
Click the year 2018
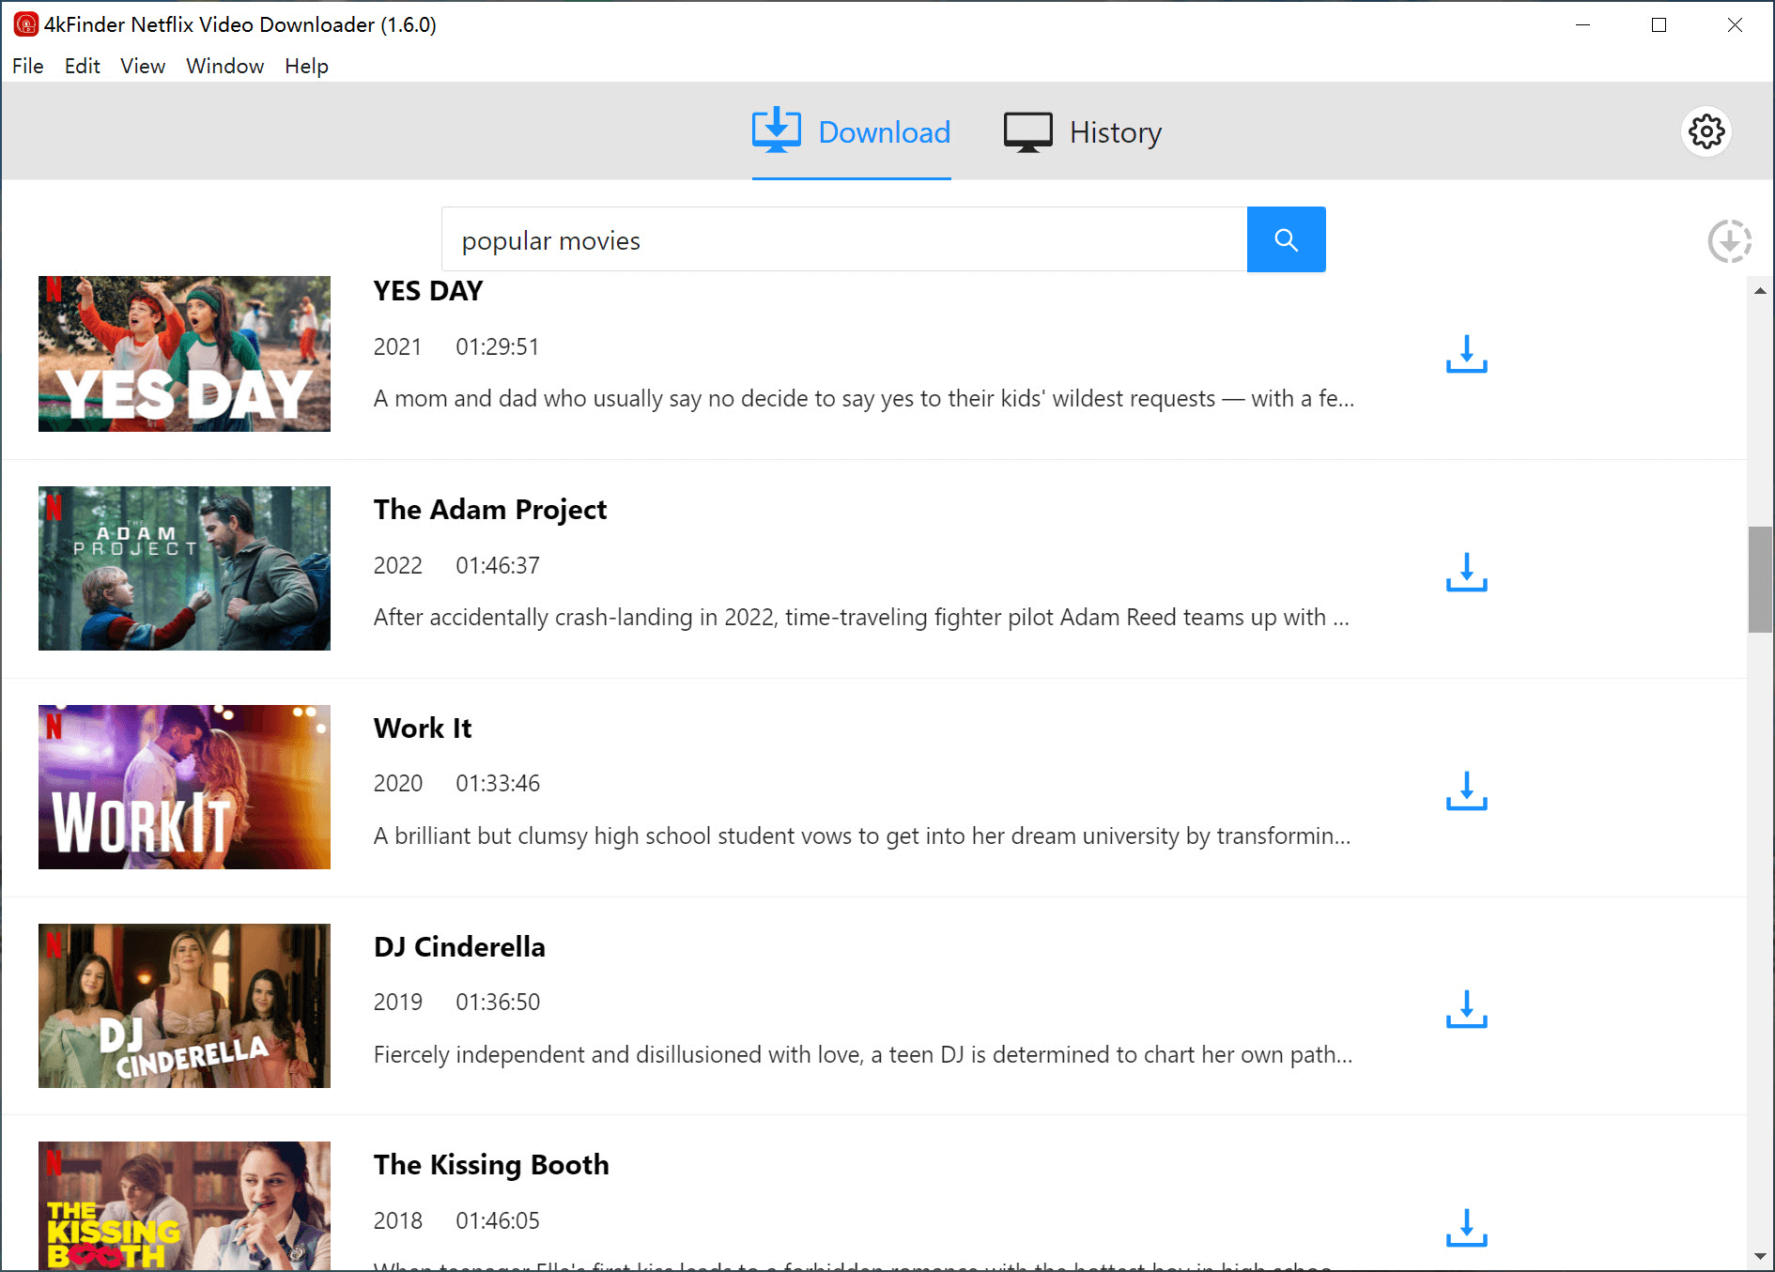[398, 1221]
